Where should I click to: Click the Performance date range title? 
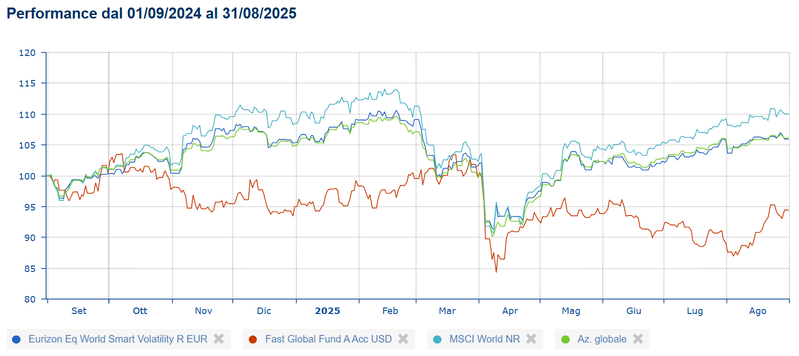click(151, 13)
